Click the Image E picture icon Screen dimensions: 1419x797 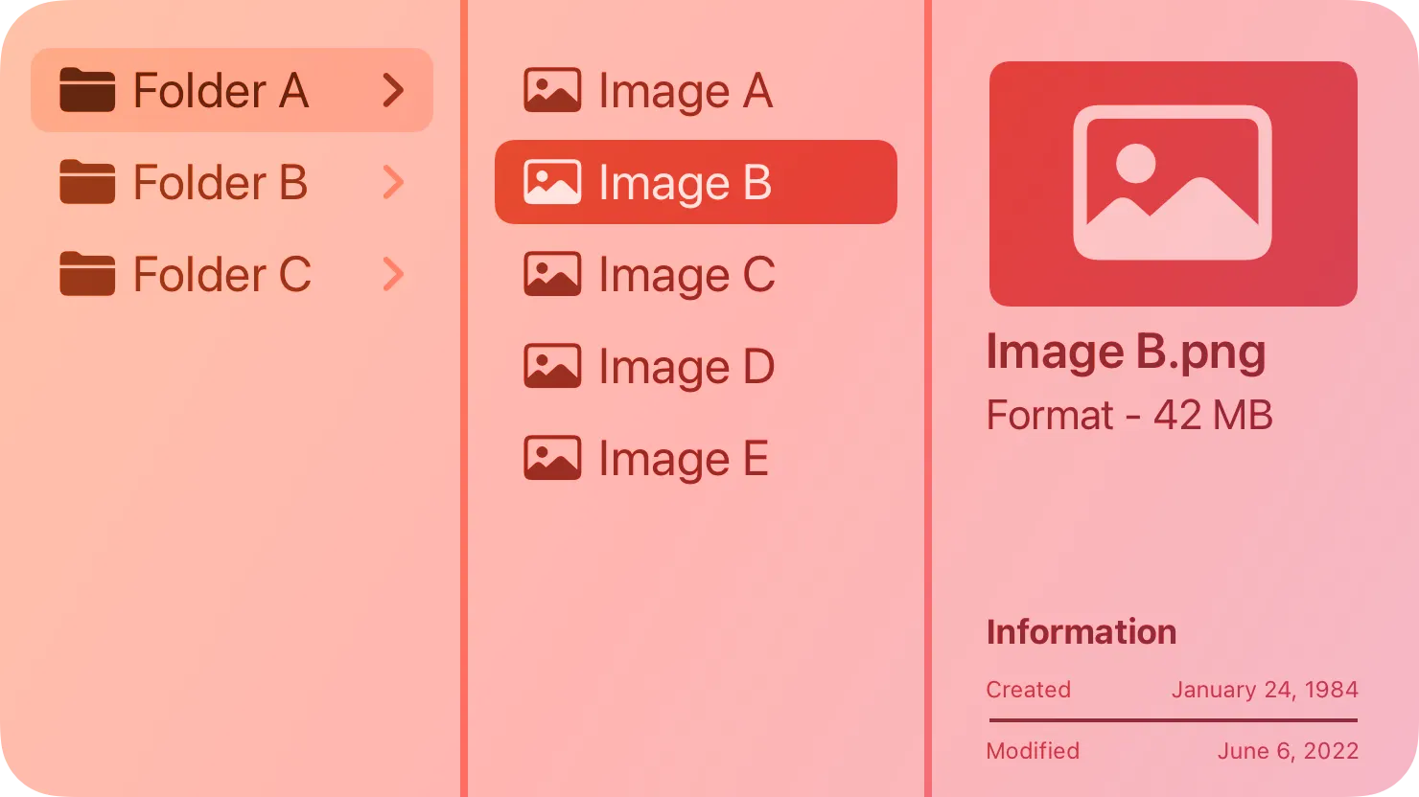click(x=552, y=458)
